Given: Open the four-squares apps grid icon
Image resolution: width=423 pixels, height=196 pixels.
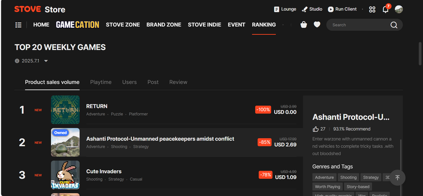Looking at the screenshot, I should [x=372, y=9].
